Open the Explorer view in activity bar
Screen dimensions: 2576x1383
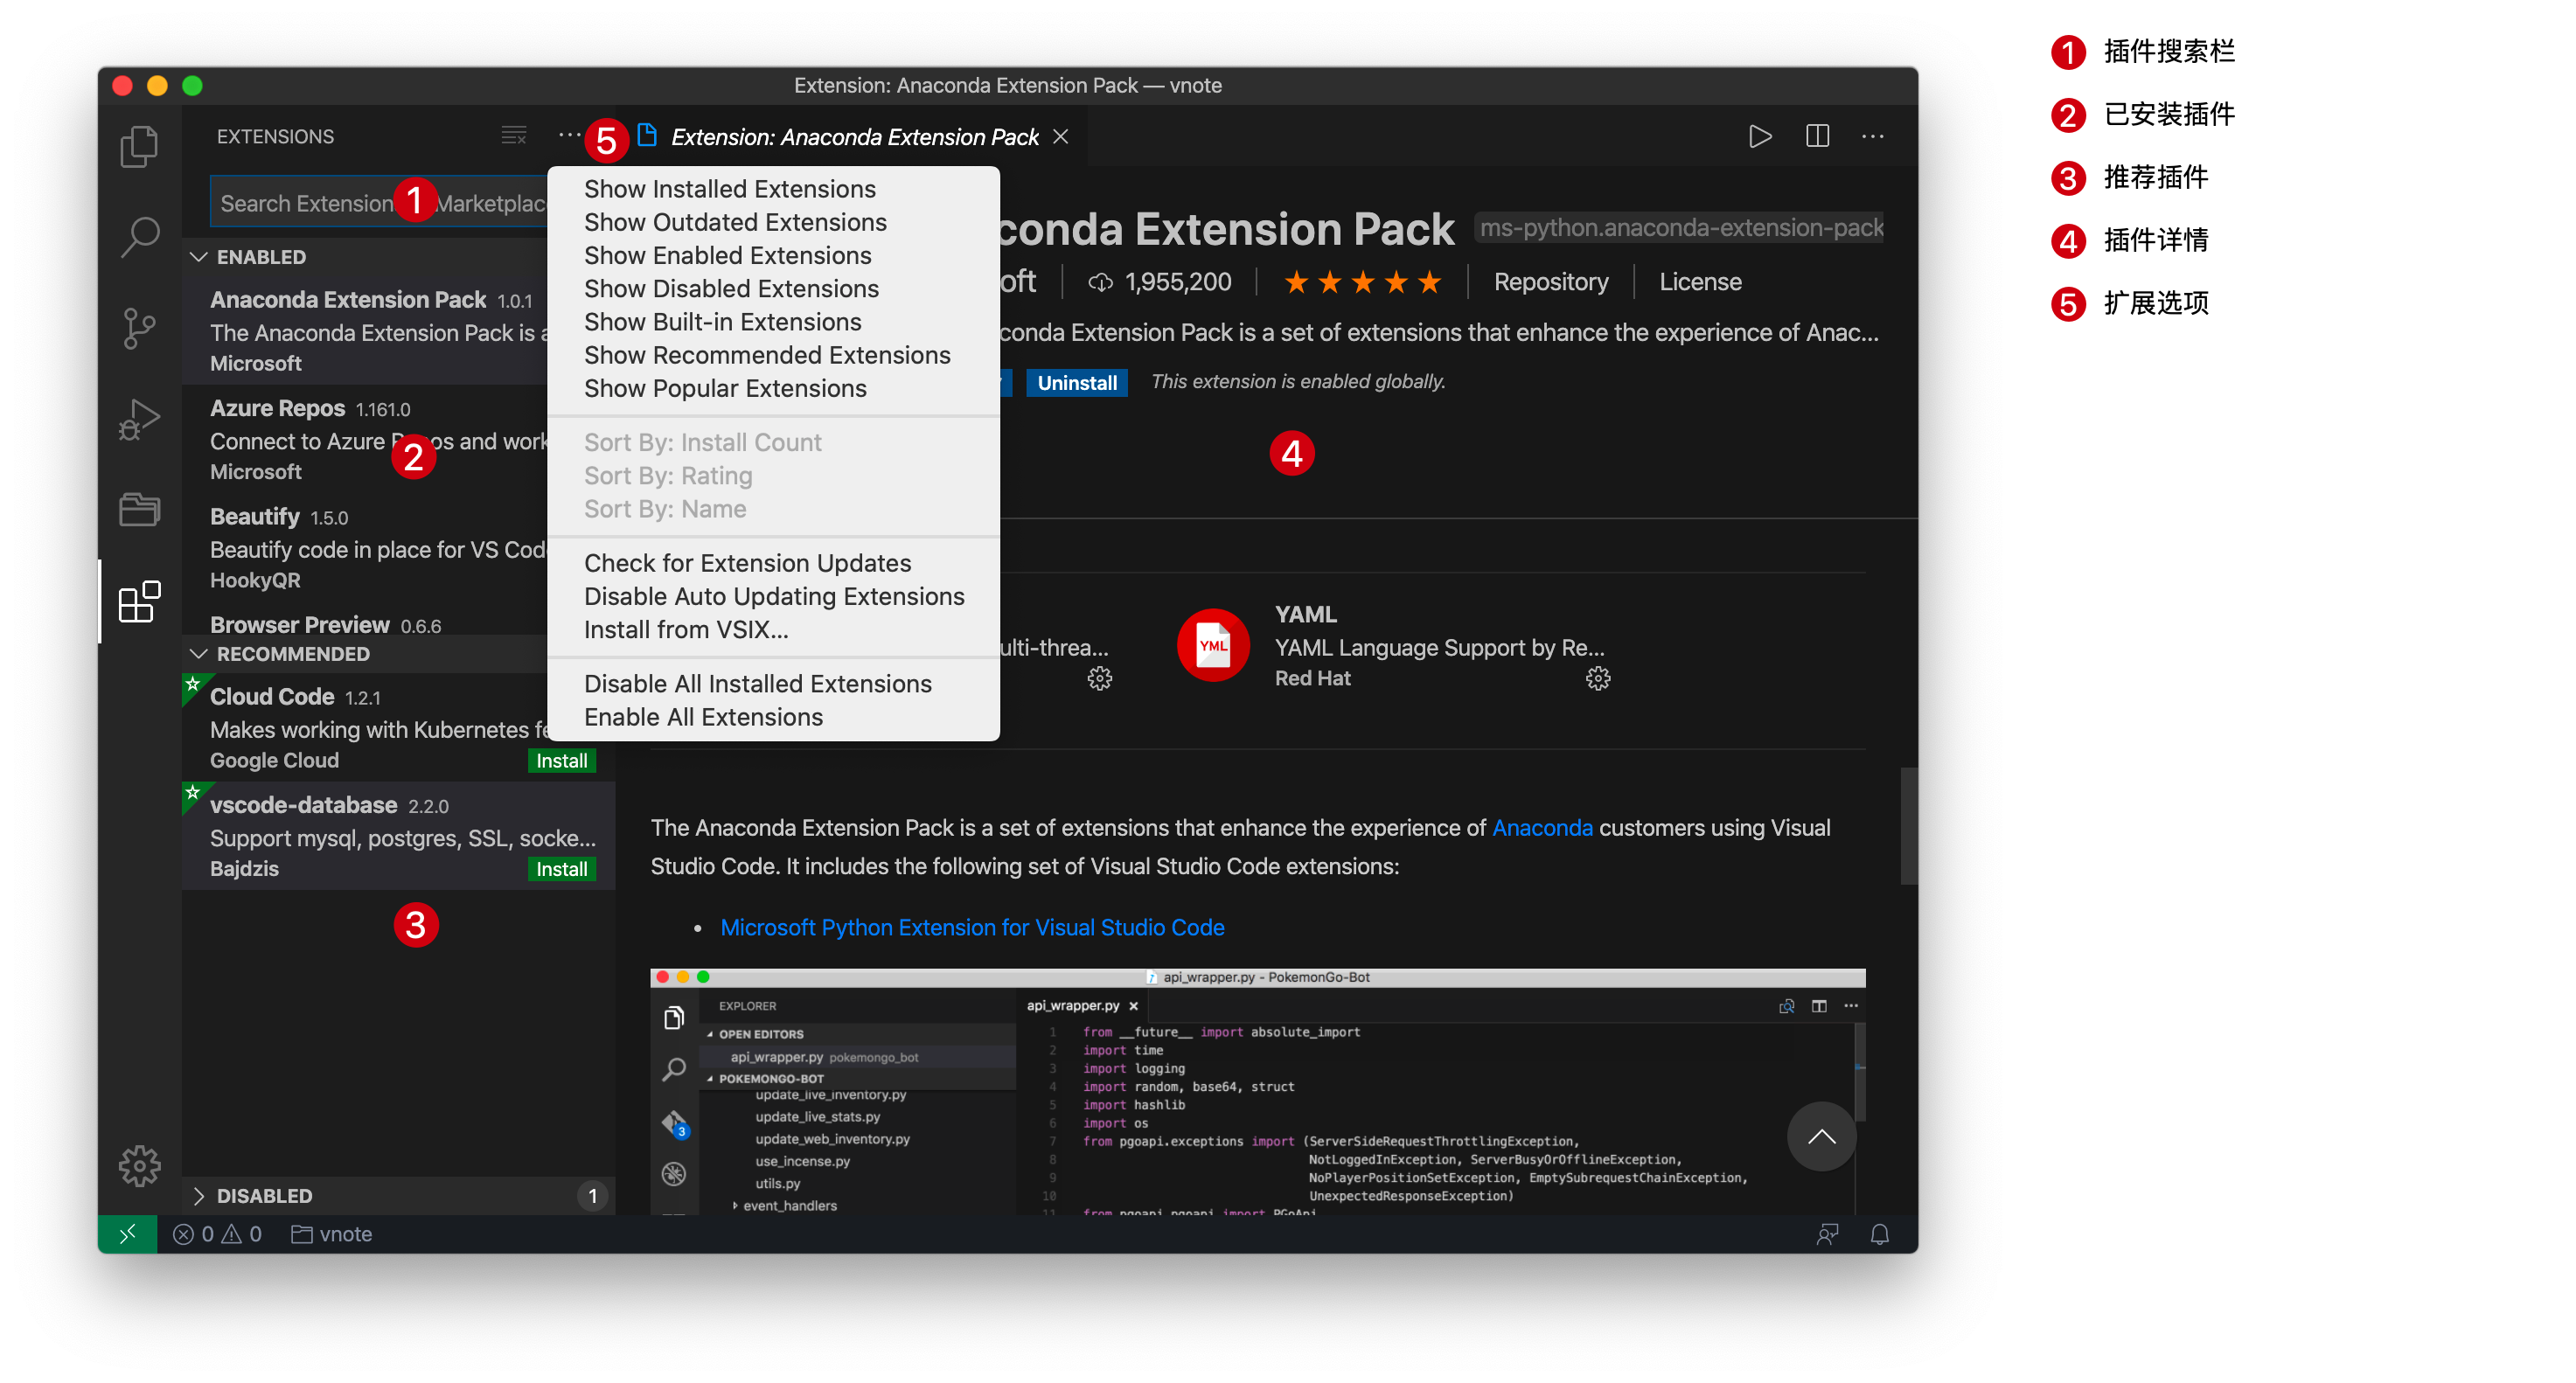coord(139,147)
